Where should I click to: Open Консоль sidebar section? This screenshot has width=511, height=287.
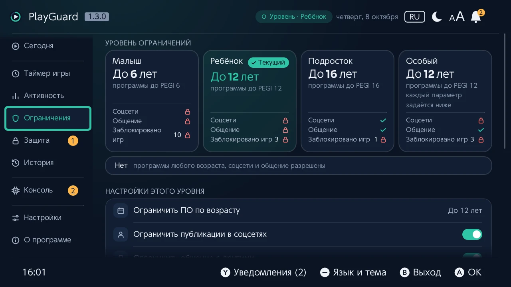point(48,190)
